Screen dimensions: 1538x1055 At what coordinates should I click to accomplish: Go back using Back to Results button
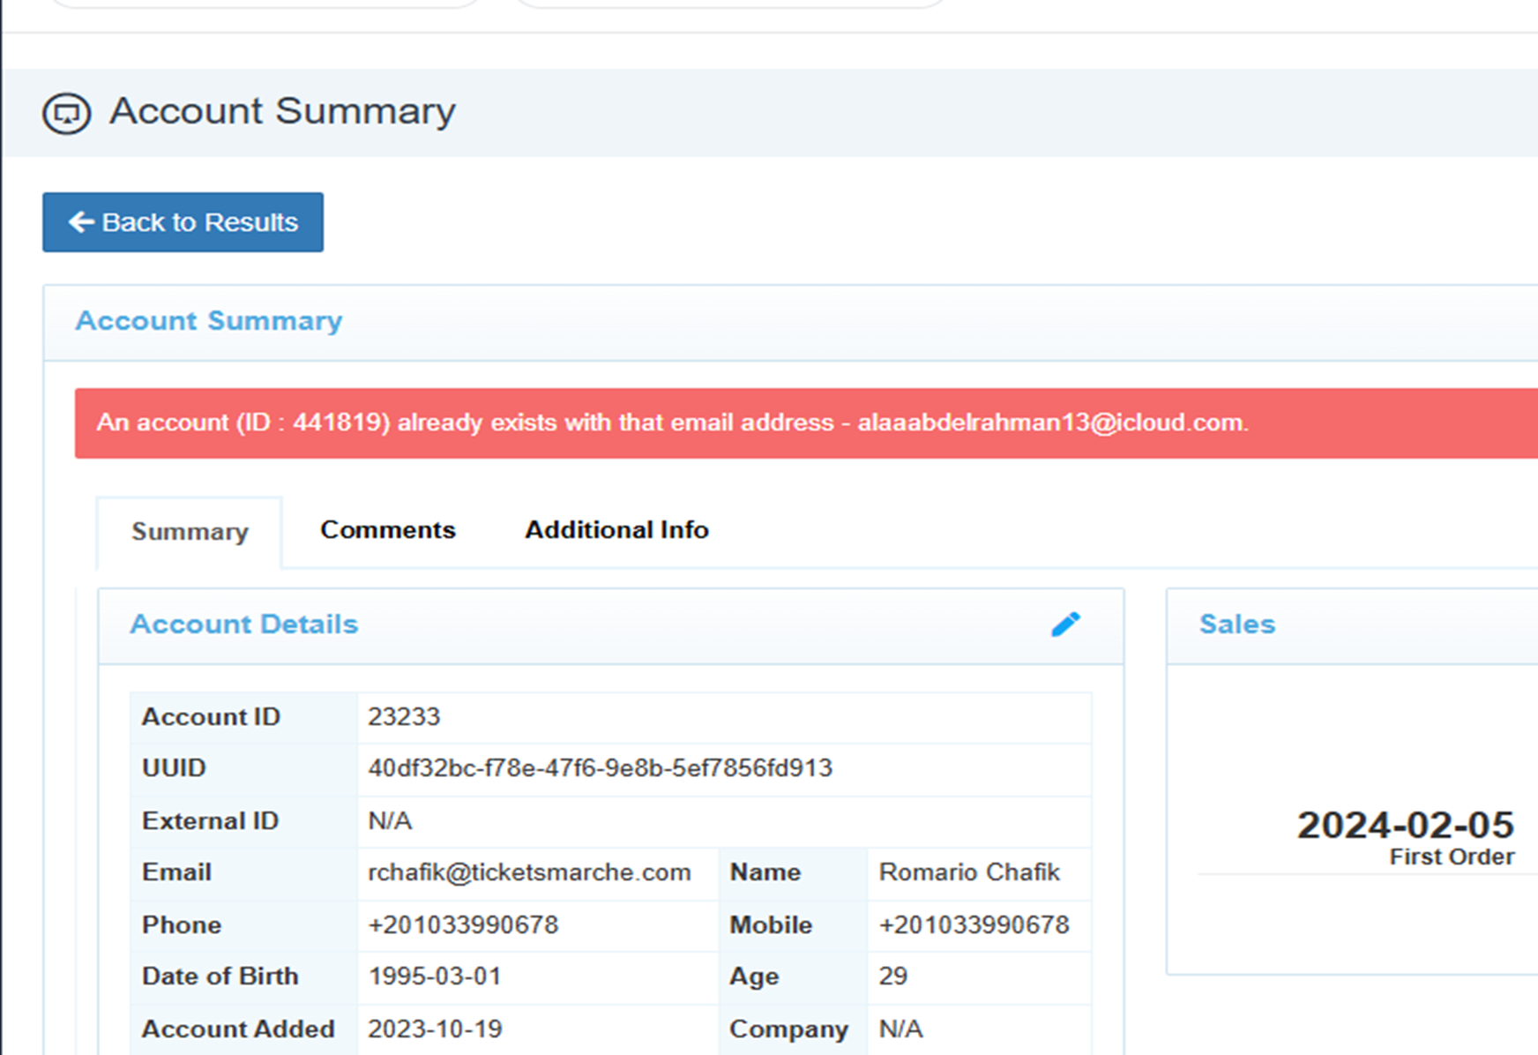[183, 222]
